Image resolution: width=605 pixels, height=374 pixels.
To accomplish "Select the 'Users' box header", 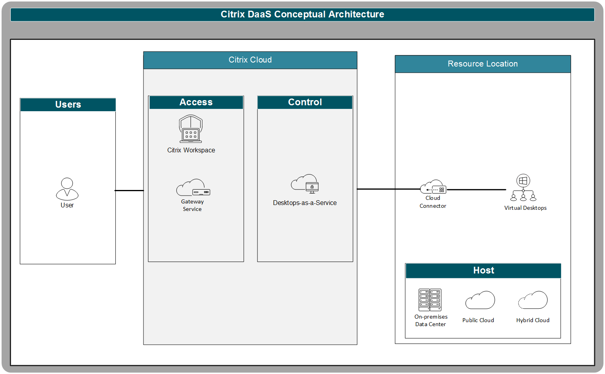I will pyautogui.click(x=68, y=104).
